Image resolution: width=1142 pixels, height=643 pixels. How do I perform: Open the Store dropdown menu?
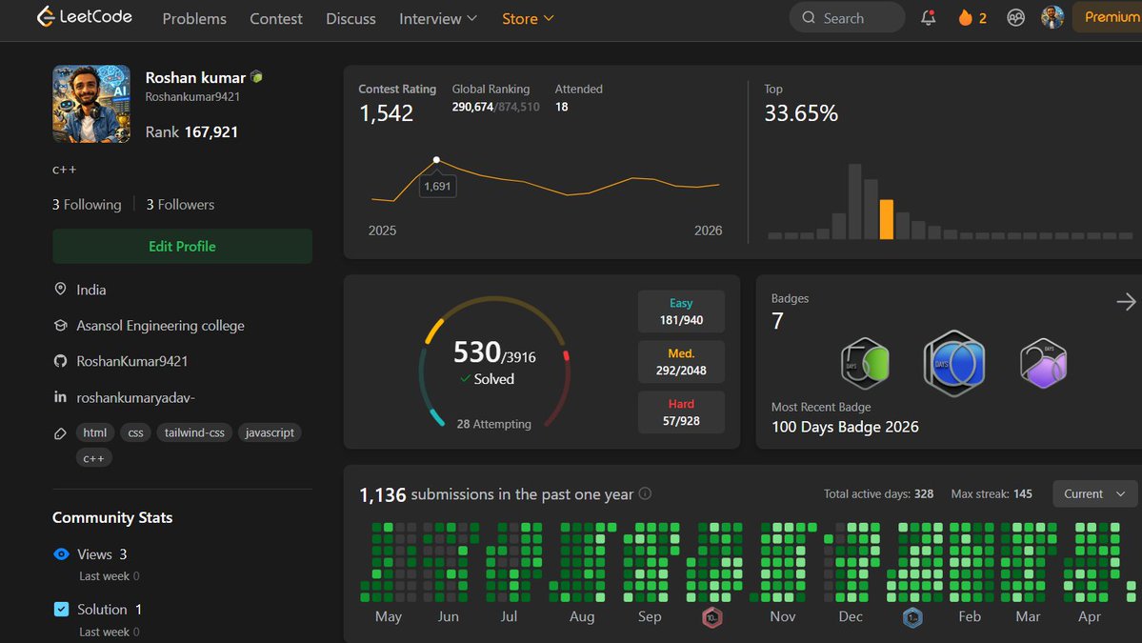click(528, 18)
